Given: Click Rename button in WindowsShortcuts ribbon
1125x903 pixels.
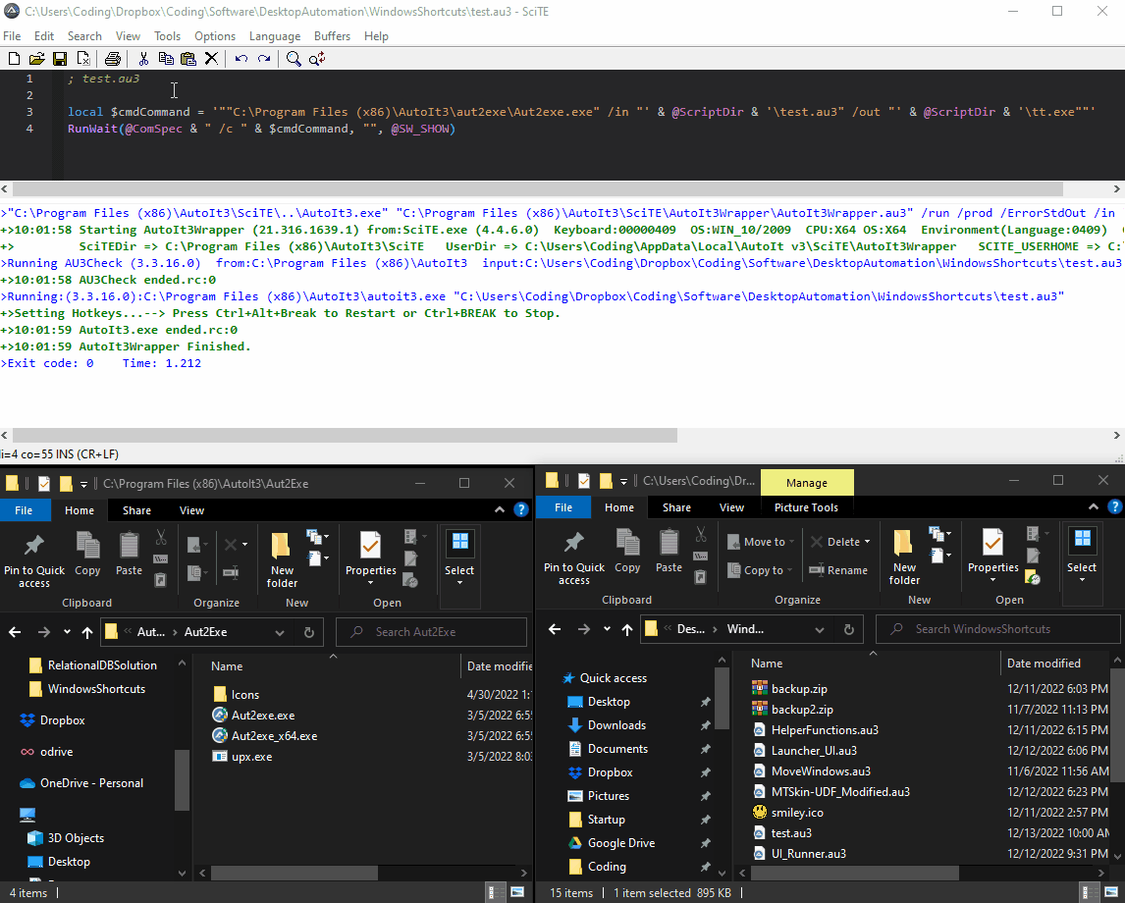Looking at the screenshot, I should click(838, 570).
